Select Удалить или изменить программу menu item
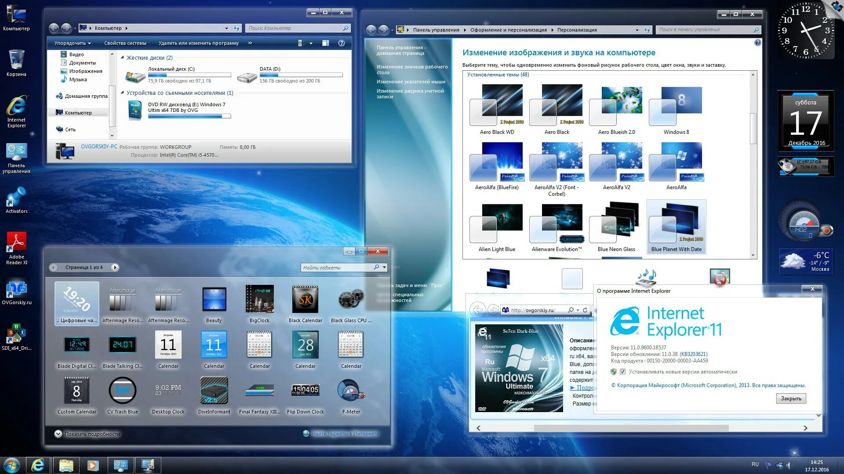Screen dimensions: 844x474 (x=198, y=44)
